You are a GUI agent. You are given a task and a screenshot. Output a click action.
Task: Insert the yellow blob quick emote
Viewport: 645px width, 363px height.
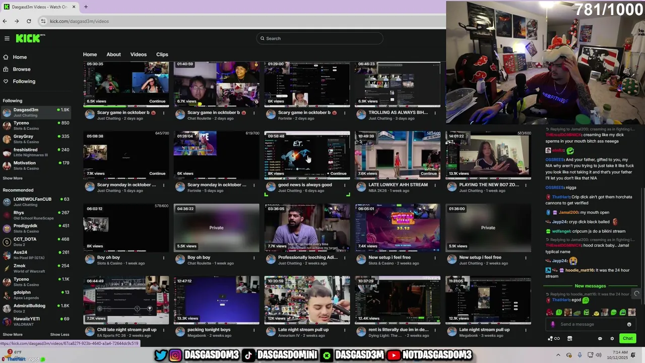596,313
